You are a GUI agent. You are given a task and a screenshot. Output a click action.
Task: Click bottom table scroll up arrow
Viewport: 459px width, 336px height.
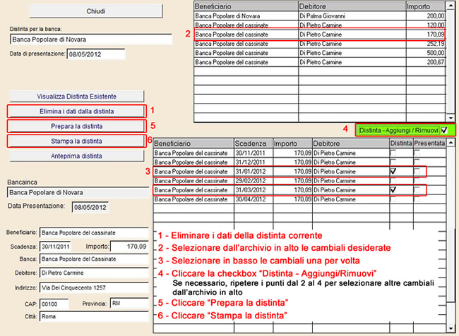click(451, 143)
